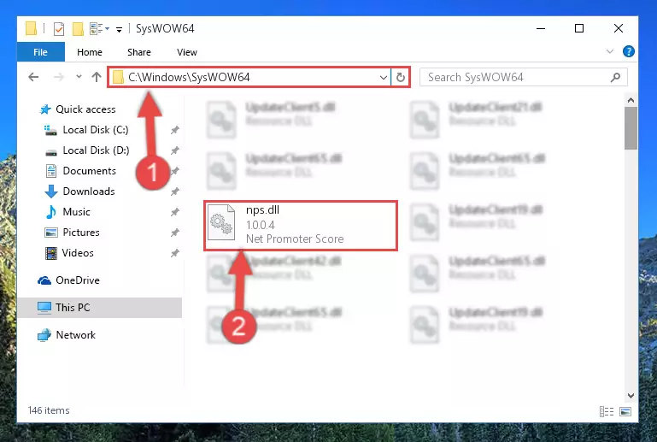The height and width of the screenshot is (442, 657).
Task: Click the 1.0.0.4 version text
Action: (261, 225)
